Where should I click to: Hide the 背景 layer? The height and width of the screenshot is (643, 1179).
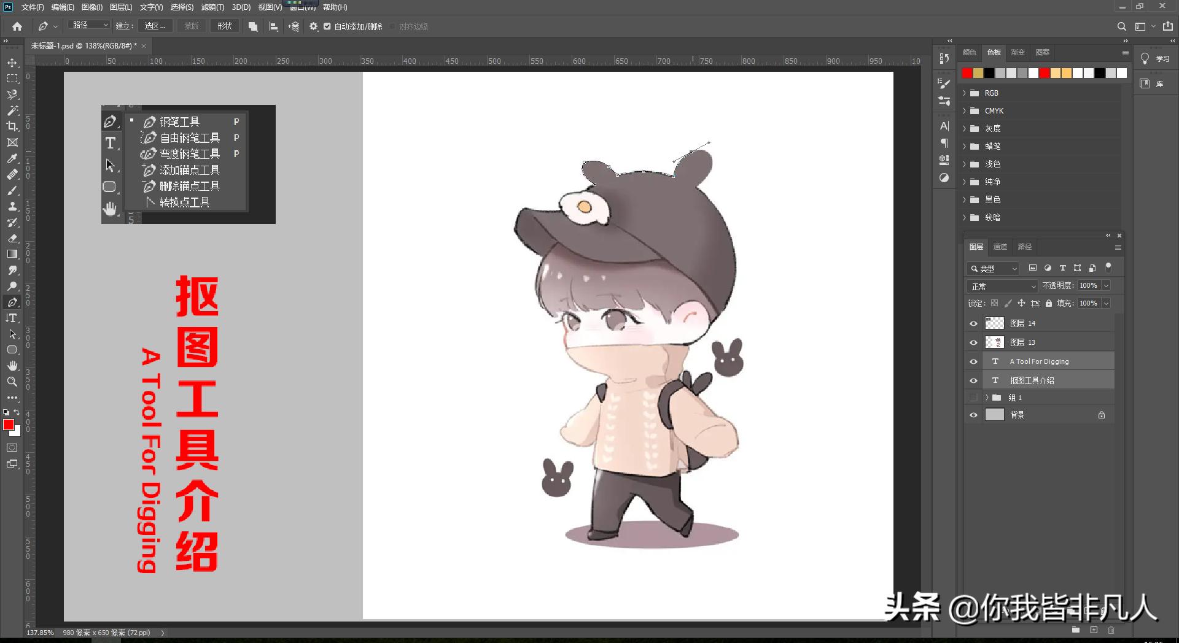coord(973,415)
